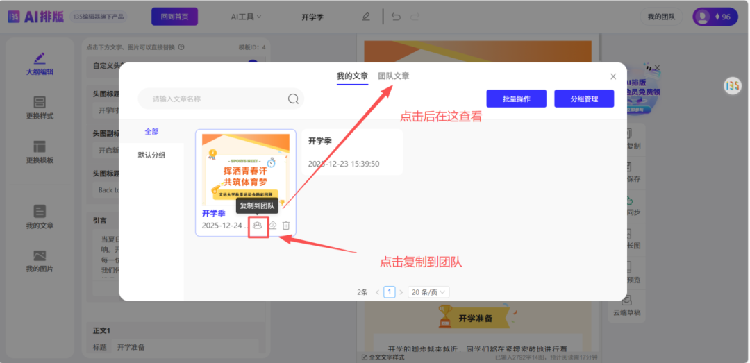Open 更换样式 in the left sidebar
This screenshot has width=750, height=363.
click(40, 108)
